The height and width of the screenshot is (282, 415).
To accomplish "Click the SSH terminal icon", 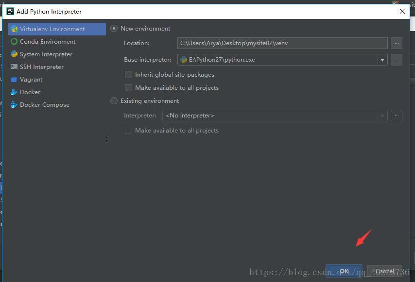I will pos(14,66).
